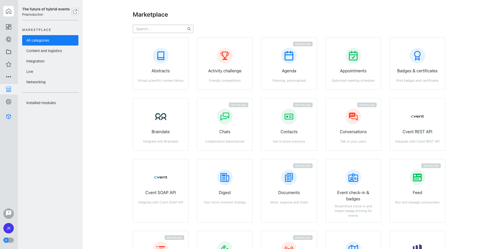Open the palette design icon
The height and width of the screenshot is (249, 495).
coord(9,39)
